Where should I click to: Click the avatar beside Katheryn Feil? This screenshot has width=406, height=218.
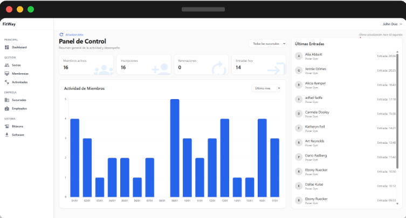(299, 128)
